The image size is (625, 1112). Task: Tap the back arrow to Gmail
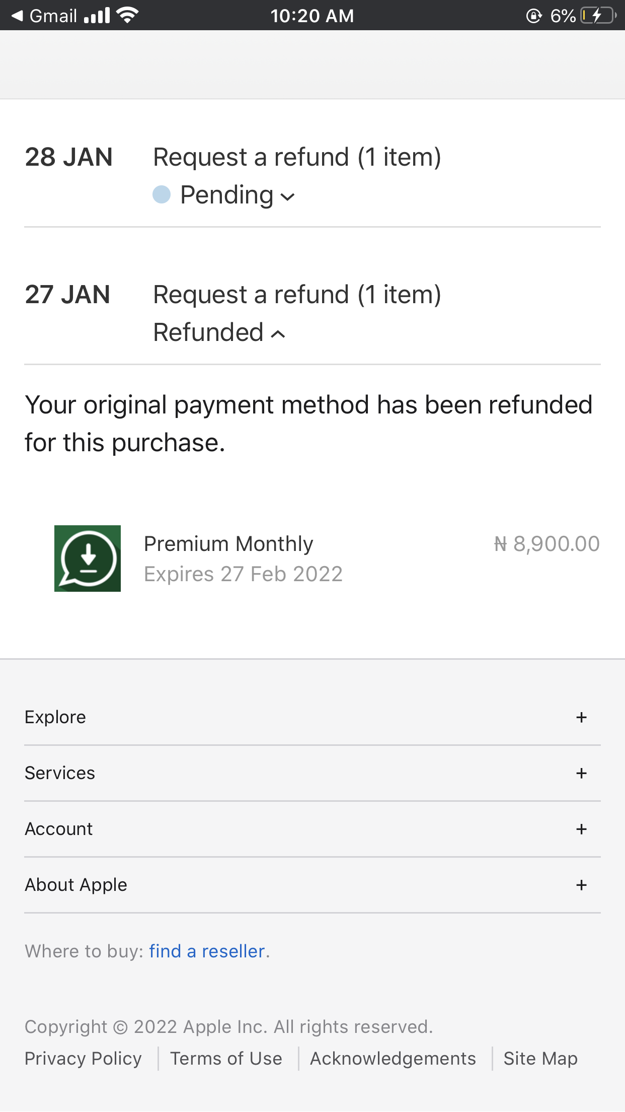click(17, 16)
